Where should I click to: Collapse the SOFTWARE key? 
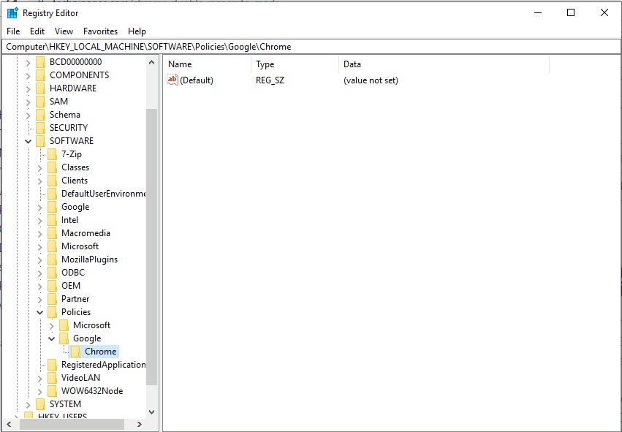29,141
